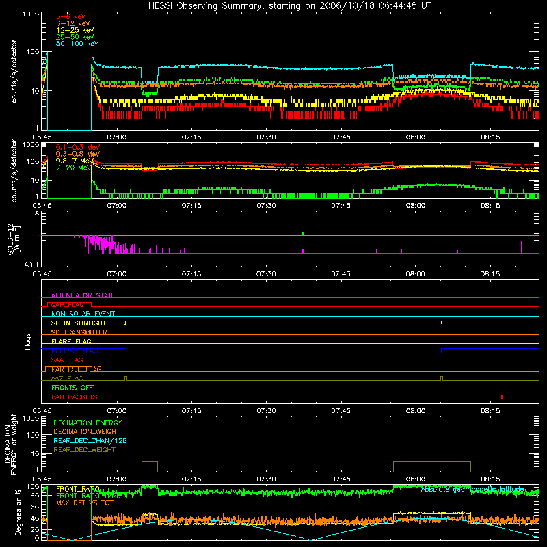Viewport: 547px width, 547px height.
Task: Click the SC_IN_SUNLIGHT flag label
Action: click(79, 323)
